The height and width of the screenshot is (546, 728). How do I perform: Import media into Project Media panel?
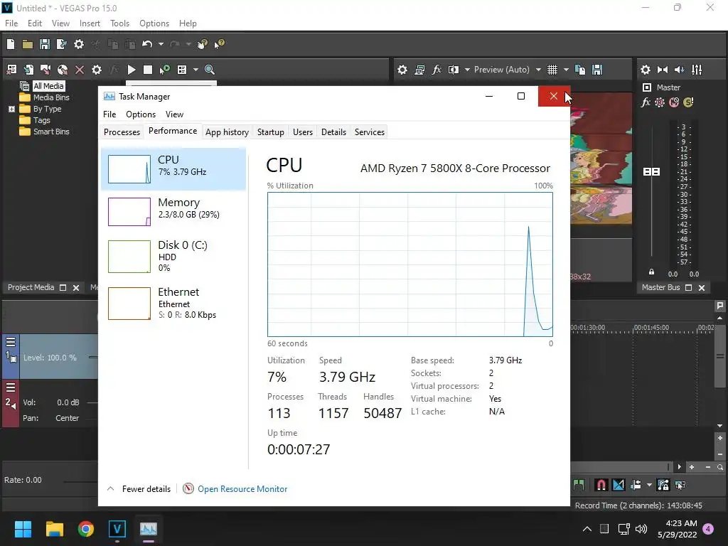pos(28,70)
